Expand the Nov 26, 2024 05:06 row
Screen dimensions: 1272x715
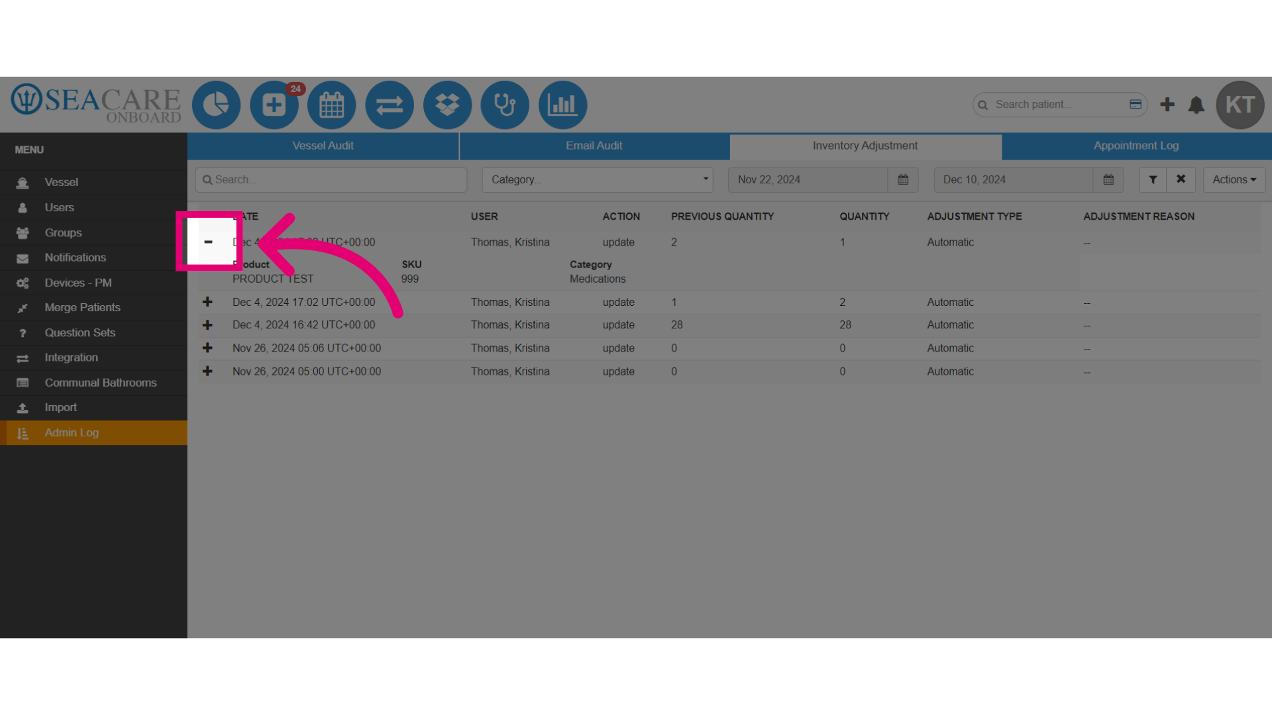click(207, 348)
